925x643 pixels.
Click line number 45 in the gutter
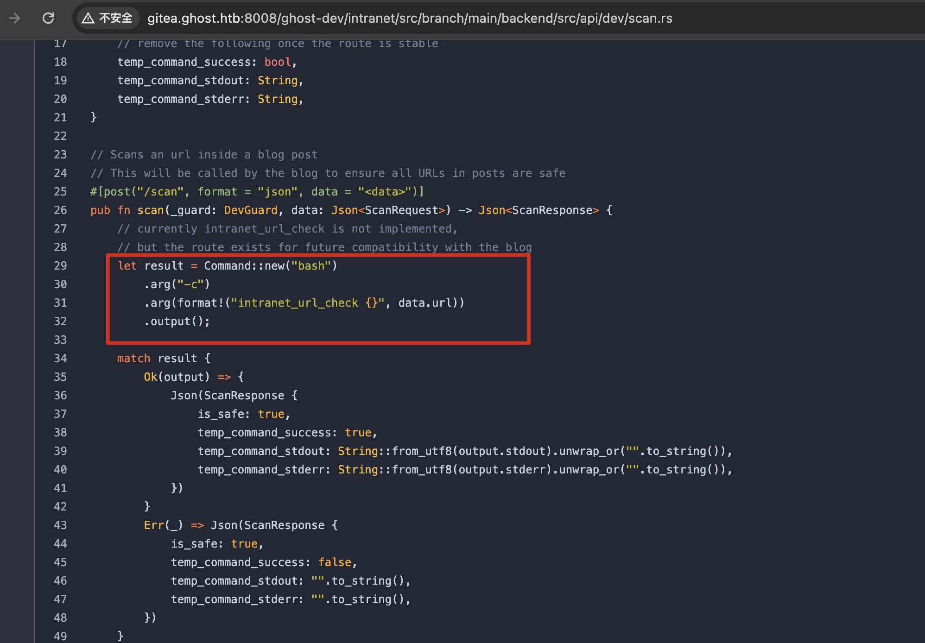tap(60, 562)
